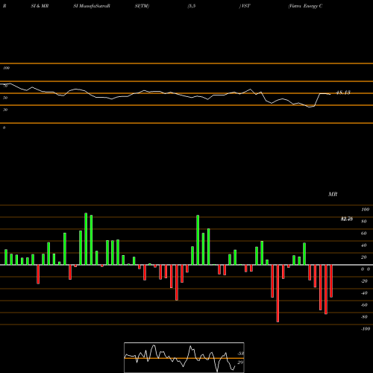
Task: Click the MR axis label '60'
Action: click(364, 233)
